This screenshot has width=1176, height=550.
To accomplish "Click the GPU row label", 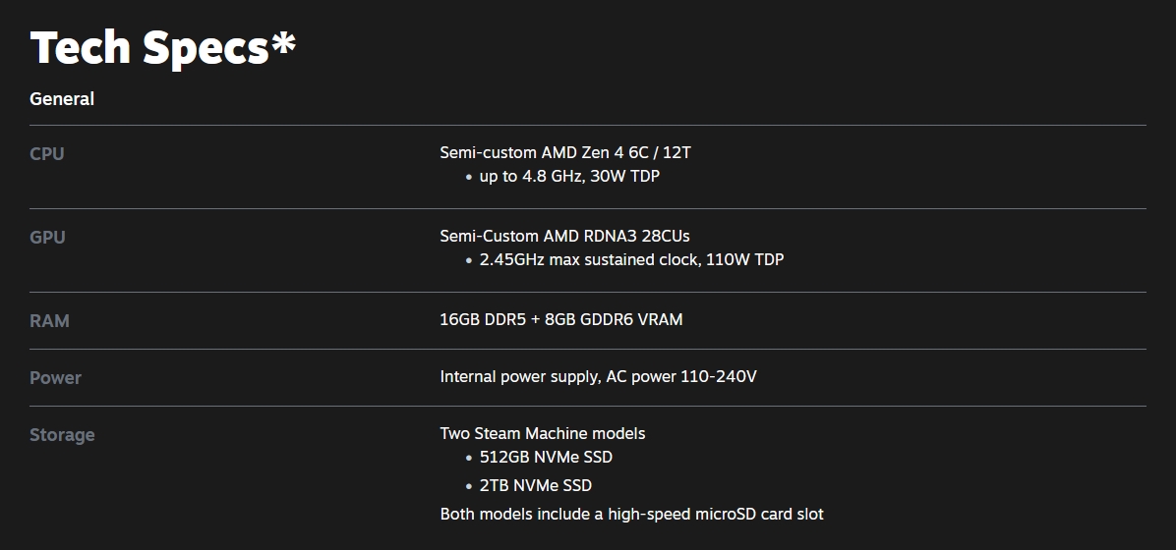I will pyautogui.click(x=47, y=238).
